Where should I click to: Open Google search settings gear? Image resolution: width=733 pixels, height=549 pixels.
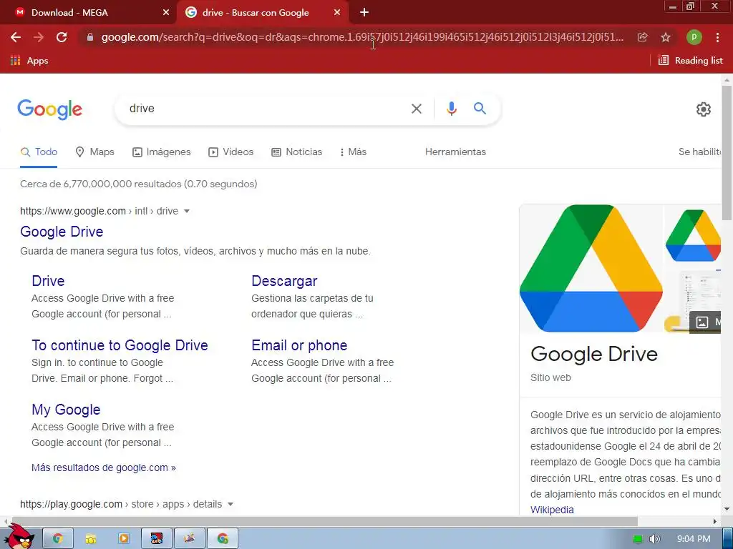pyautogui.click(x=703, y=109)
